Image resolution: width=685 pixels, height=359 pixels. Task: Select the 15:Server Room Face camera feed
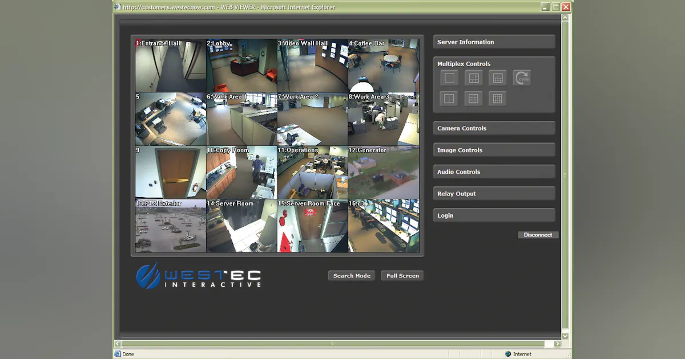point(312,226)
